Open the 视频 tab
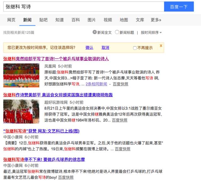The height and width of the screenshot is (182, 201). pos(108,20)
